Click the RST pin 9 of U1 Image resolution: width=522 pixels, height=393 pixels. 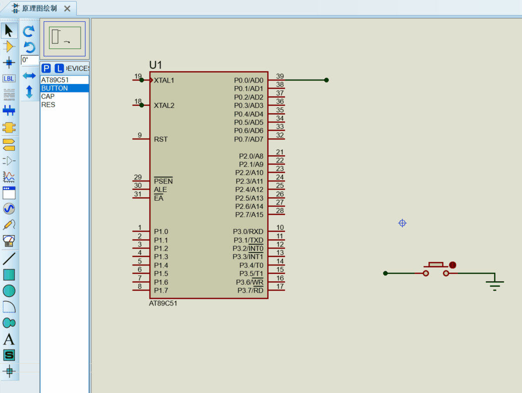click(141, 138)
